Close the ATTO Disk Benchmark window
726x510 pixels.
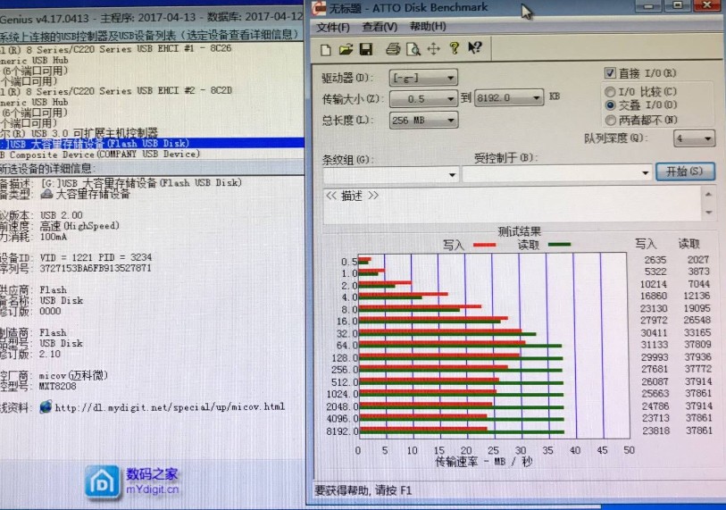coord(708,5)
